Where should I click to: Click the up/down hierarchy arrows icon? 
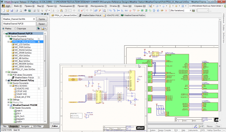(x=96, y=11)
